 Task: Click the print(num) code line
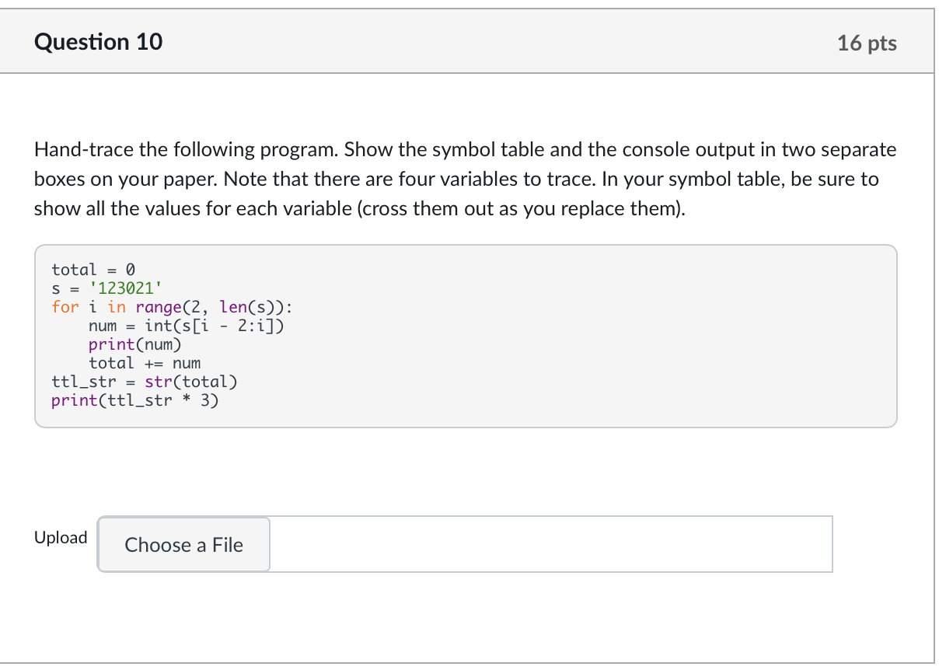click(x=134, y=344)
